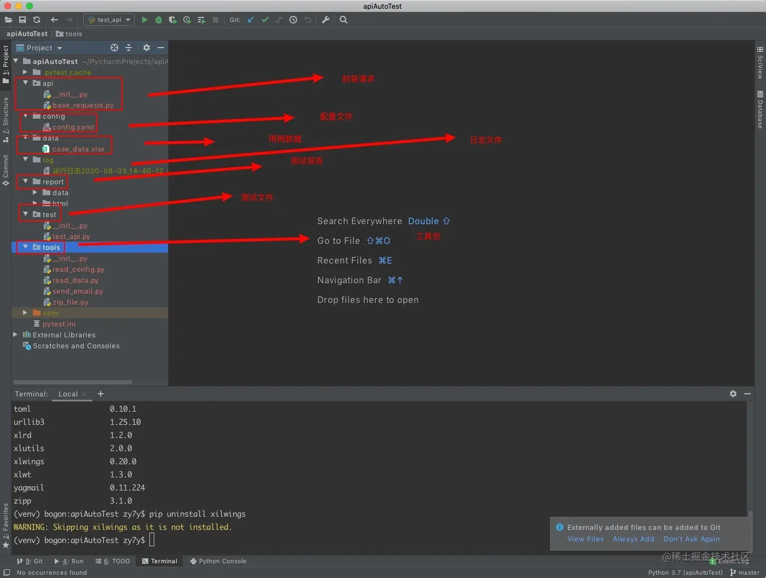Click the Project tree horizontal scrollbar
Image resolution: width=766 pixels, height=578 pixels.
73,382
